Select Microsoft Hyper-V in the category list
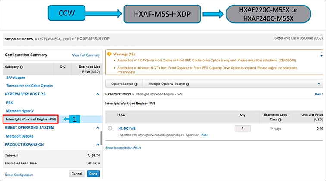The image size is (326, 181). click(20, 111)
